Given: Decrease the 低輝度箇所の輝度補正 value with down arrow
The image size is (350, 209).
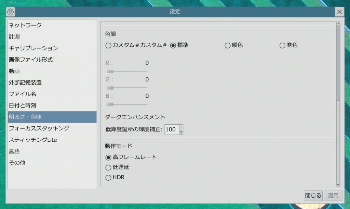Looking at the screenshot, I should (x=181, y=132).
